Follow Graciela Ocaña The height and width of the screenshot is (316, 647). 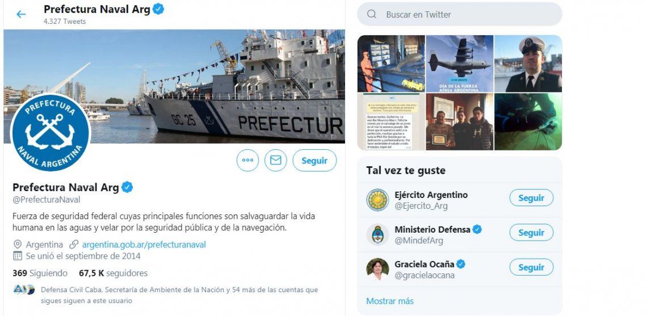tap(531, 267)
